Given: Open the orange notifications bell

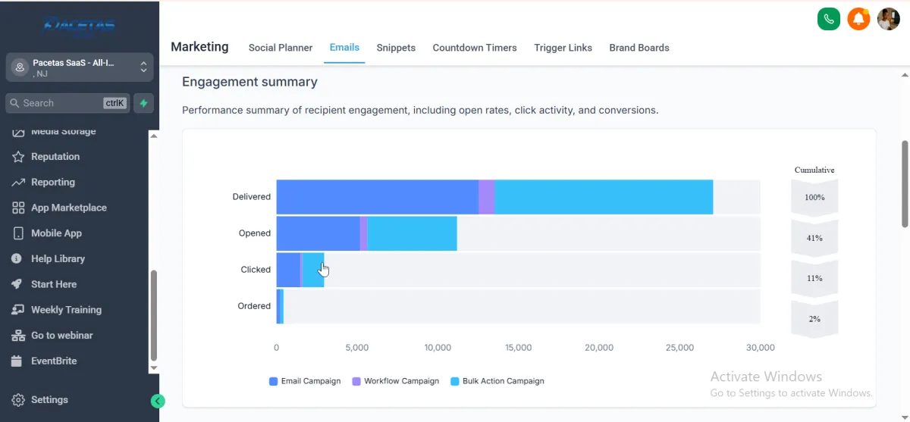Looking at the screenshot, I should (x=858, y=19).
